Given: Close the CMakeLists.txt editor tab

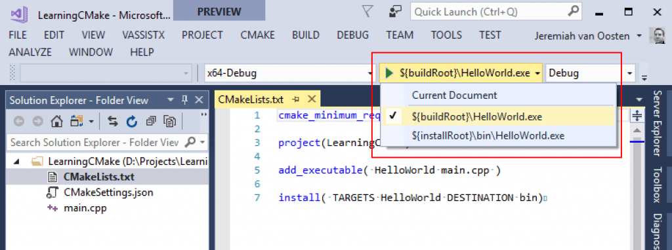Looking at the screenshot, I should pos(312,99).
